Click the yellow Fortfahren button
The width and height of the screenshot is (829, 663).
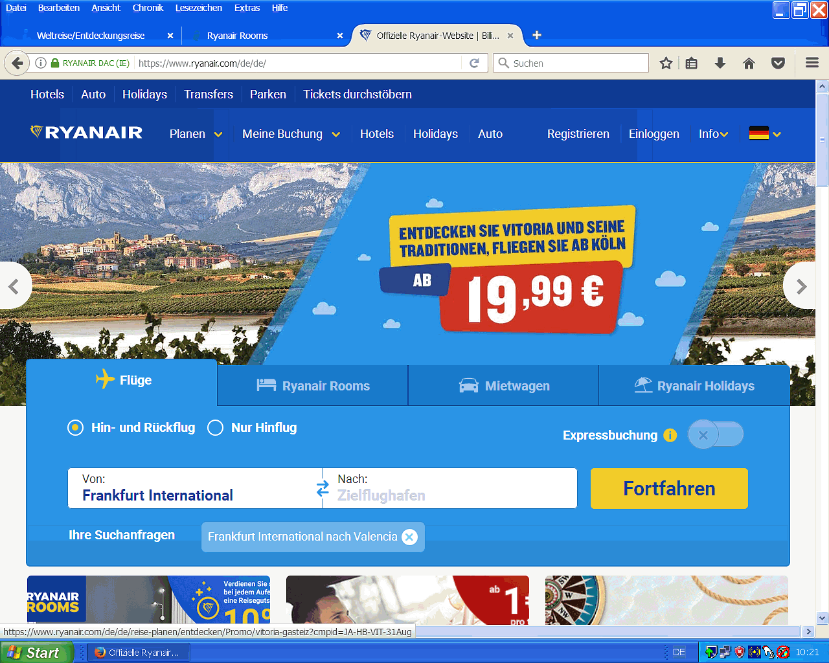click(669, 488)
